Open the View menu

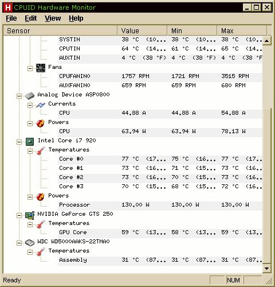(53, 18)
